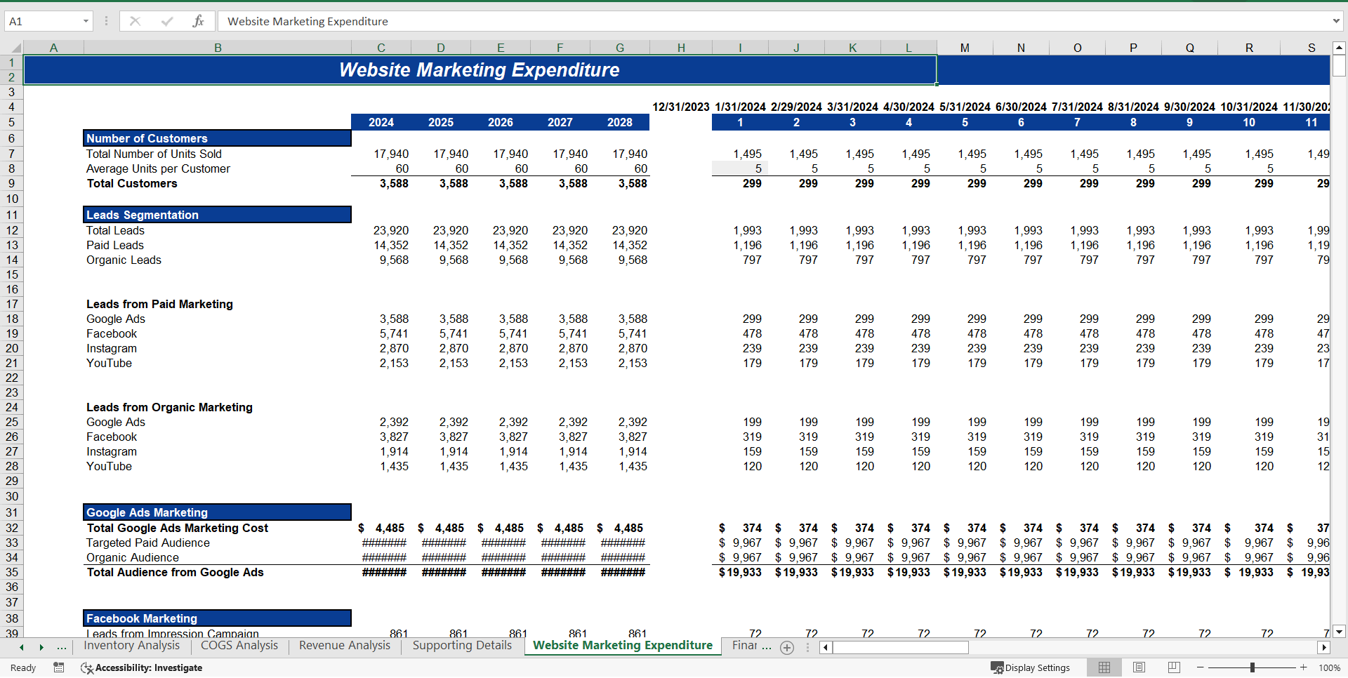Open Accessibility: Investigate in status bar
Viewport: 1348px width, 678px height.
(x=142, y=667)
